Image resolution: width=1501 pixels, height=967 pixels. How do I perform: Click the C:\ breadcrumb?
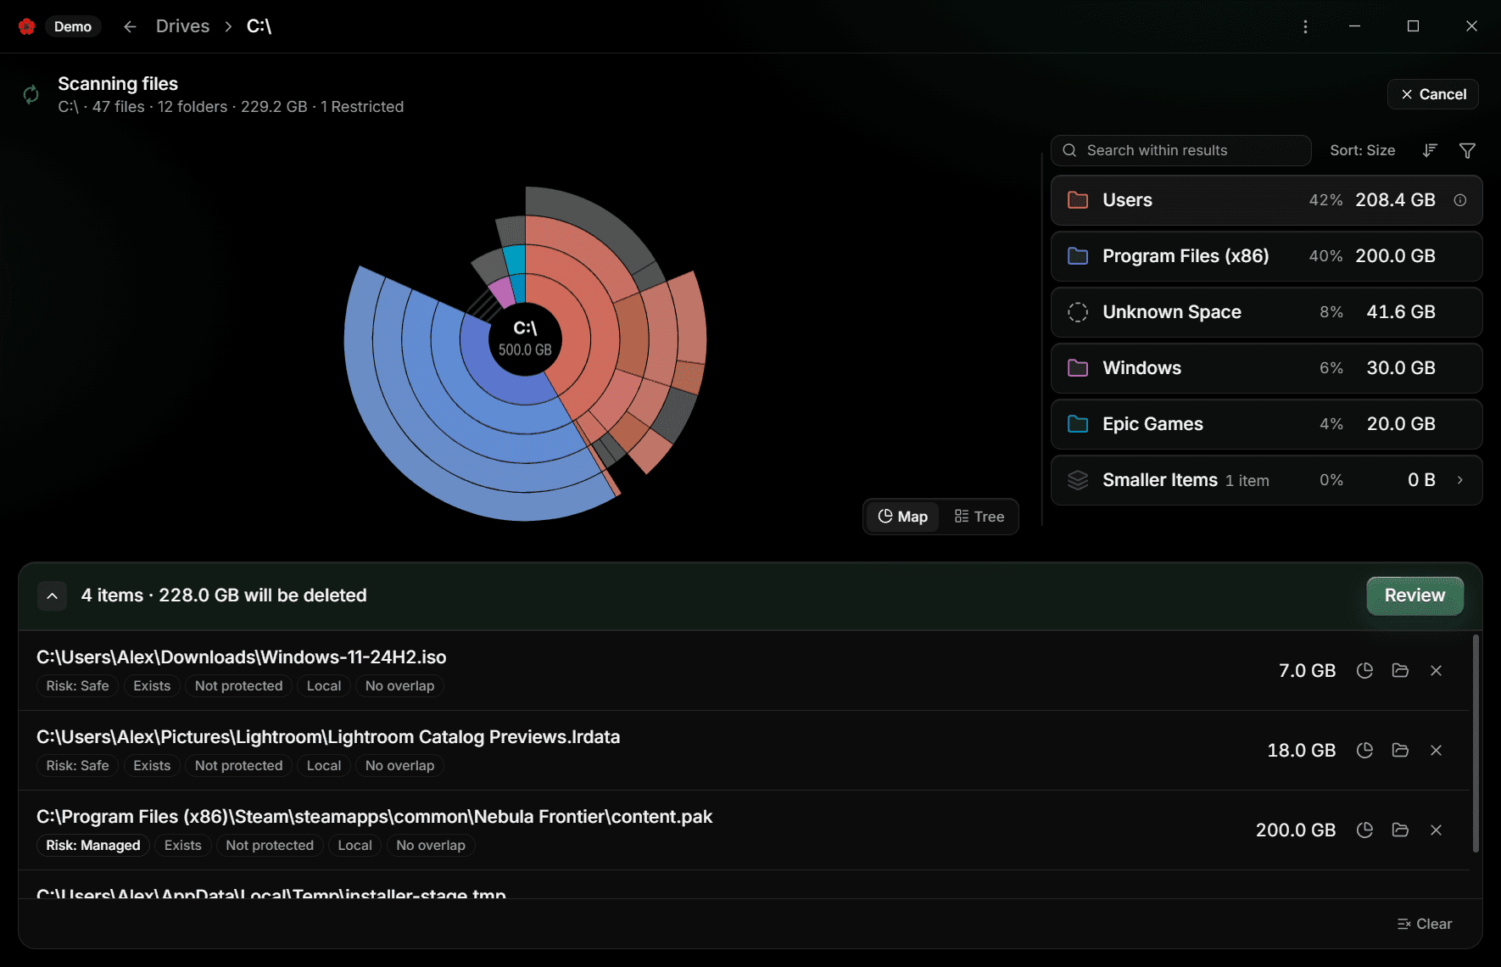point(259,26)
